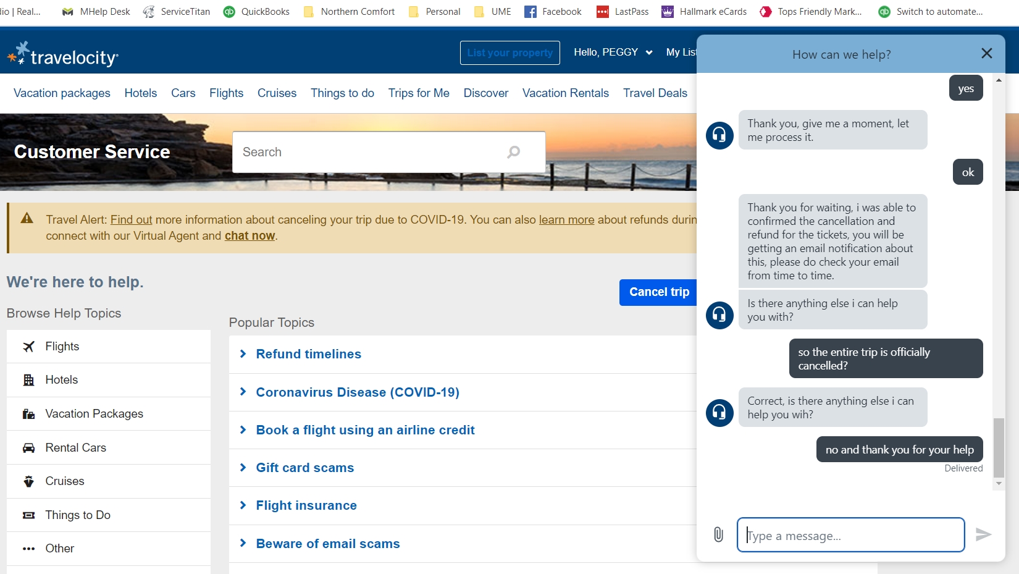Click the Find out link in travel alert
Screen dimensions: 1019x574
132,220
